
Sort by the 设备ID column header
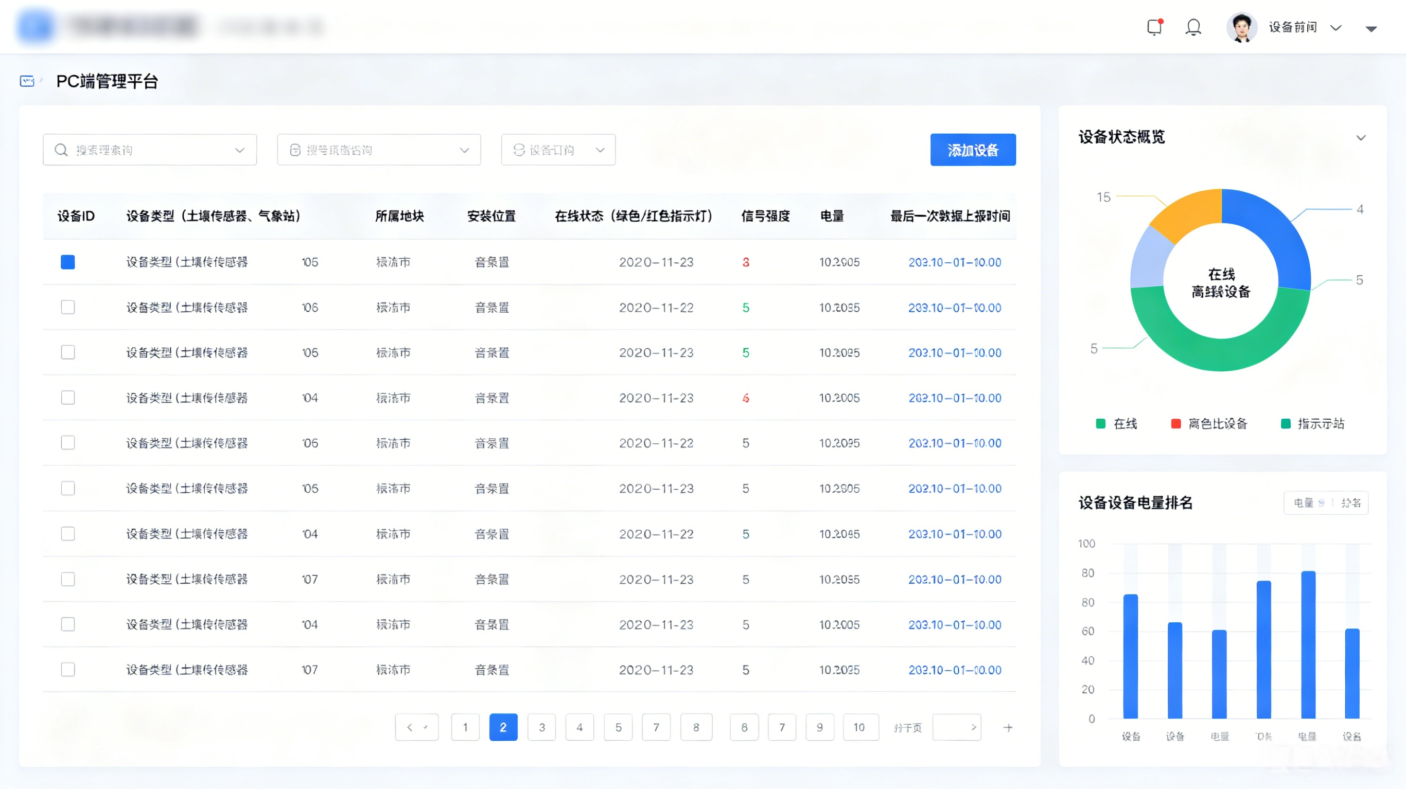[x=76, y=216]
